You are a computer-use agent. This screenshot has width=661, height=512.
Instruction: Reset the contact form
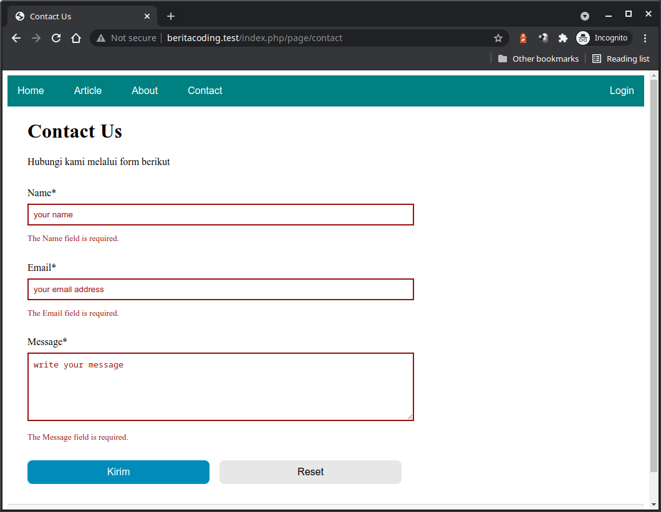310,472
